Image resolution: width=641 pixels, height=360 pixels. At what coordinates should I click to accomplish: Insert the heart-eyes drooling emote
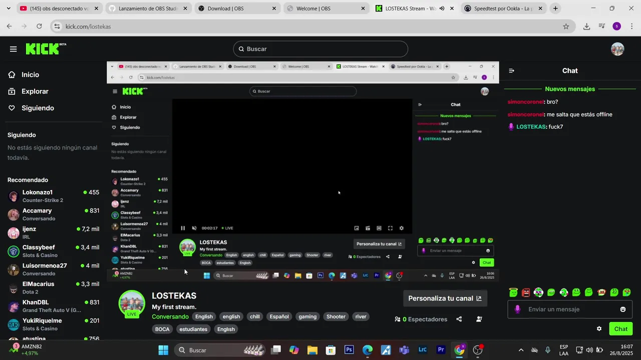(626, 292)
